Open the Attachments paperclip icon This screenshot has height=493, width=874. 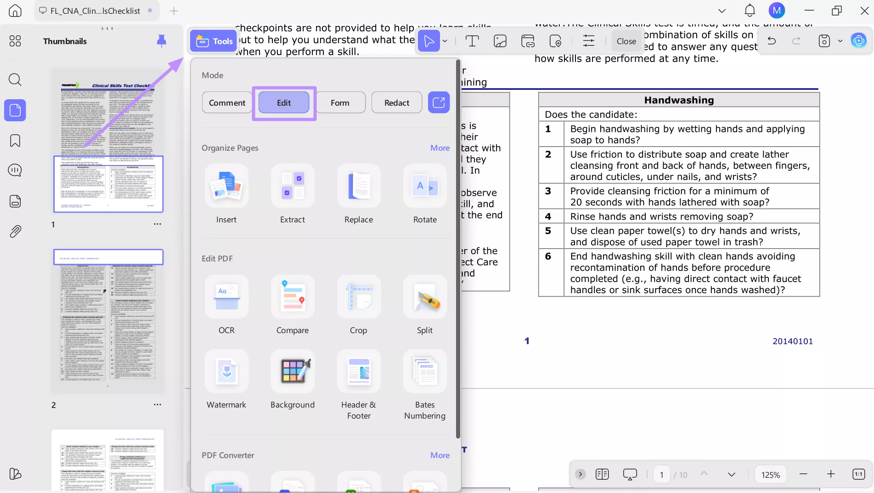(x=15, y=231)
